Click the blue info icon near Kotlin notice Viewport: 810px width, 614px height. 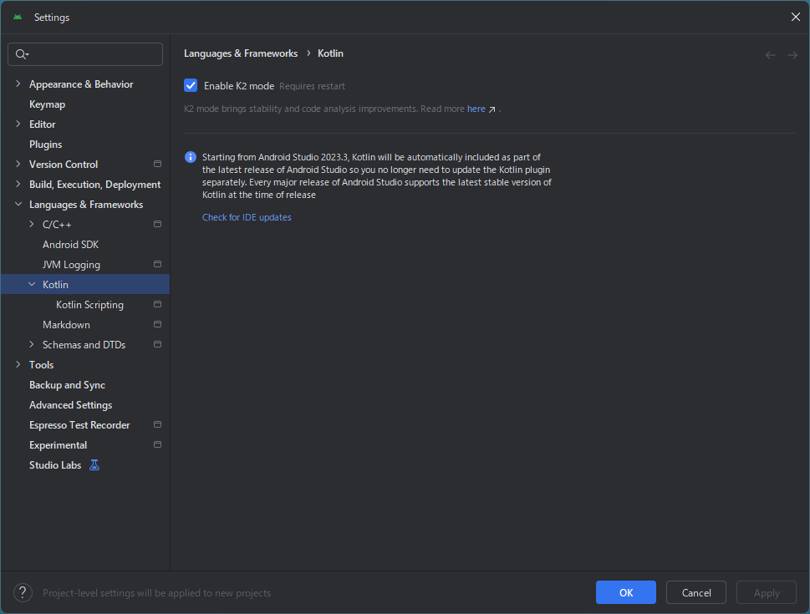(x=190, y=157)
